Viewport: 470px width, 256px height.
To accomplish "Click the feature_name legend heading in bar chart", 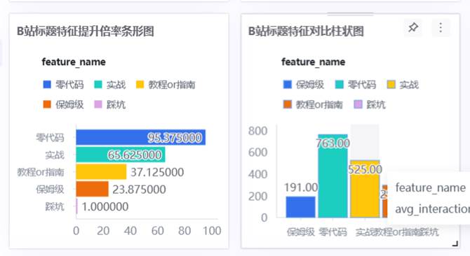I will (74, 62).
